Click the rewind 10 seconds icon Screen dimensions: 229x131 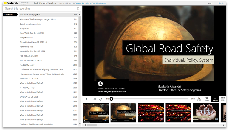click(x=101, y=99)
